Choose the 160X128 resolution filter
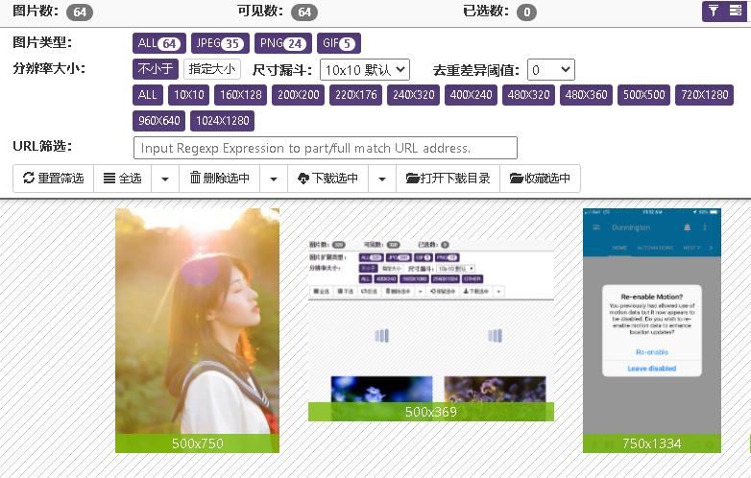This screenshot has width=751, height=478. coord(240,95)
